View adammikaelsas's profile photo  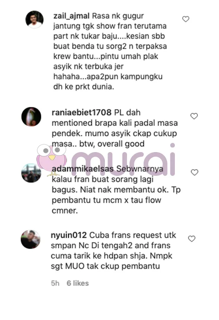tap(31, 172)
